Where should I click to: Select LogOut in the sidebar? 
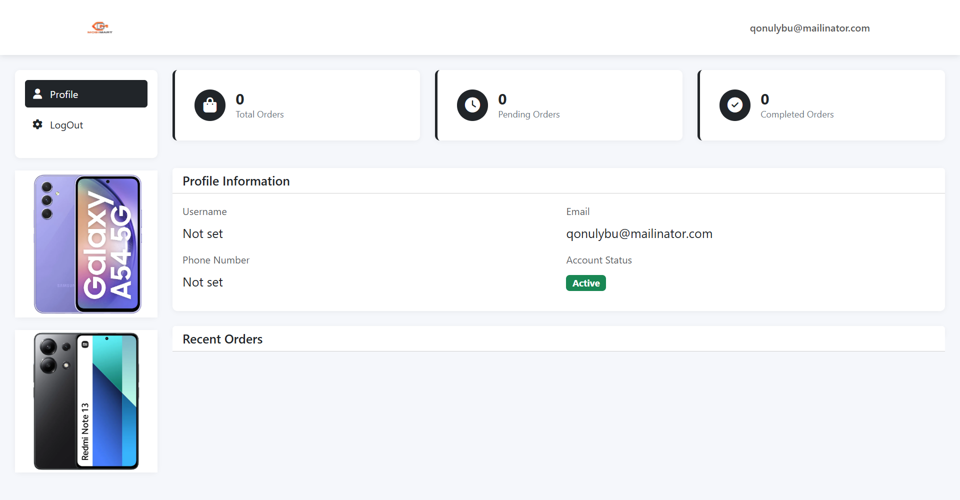[86, 124]
